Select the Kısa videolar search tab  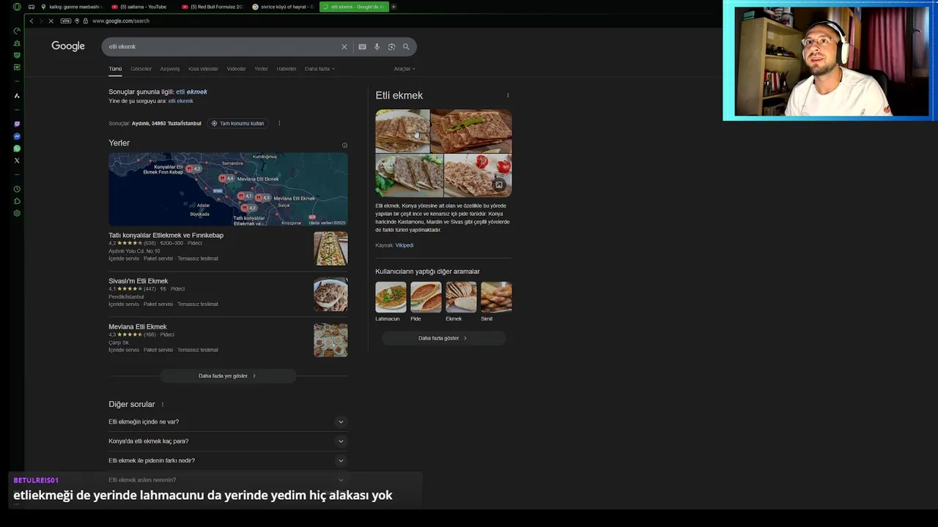[x=203, y=69]
